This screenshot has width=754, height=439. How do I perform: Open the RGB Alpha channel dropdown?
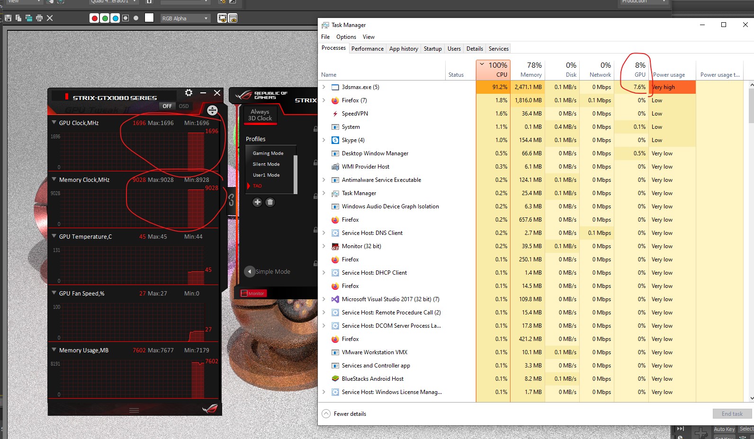click(185, 18)
